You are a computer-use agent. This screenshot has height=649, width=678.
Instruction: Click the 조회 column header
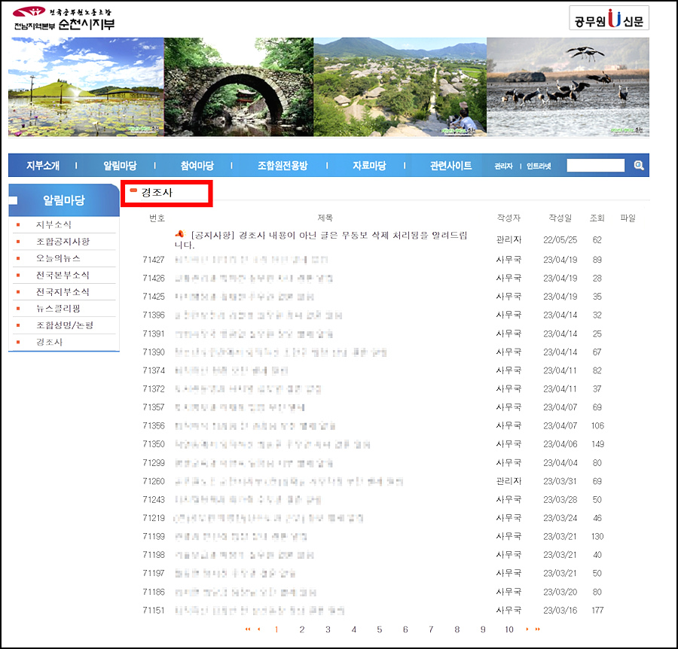[597, 218]
